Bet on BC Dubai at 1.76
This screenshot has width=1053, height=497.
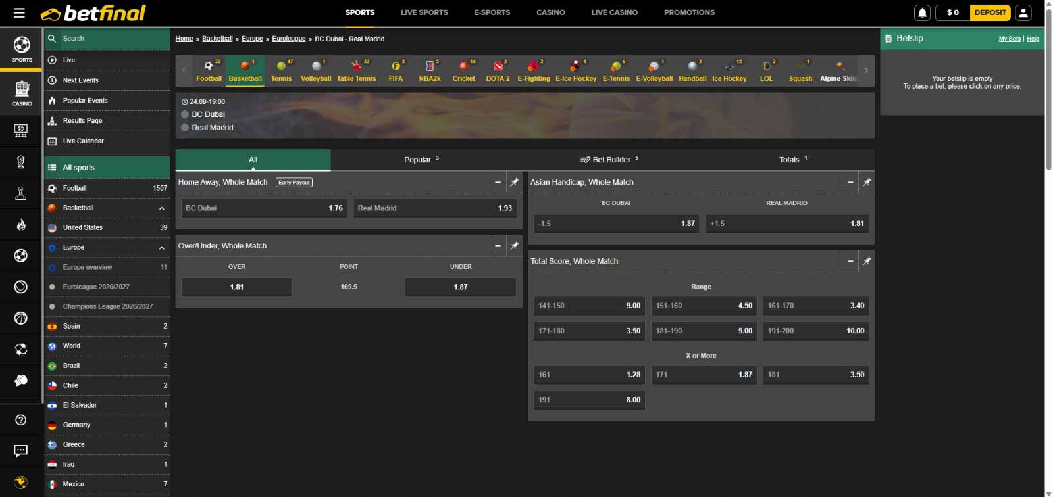point(265,208)
